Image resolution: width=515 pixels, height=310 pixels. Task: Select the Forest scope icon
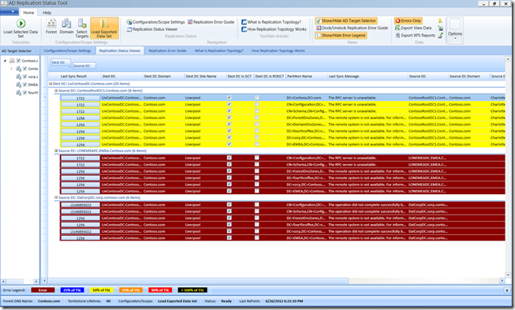click(x=51, y=26)
